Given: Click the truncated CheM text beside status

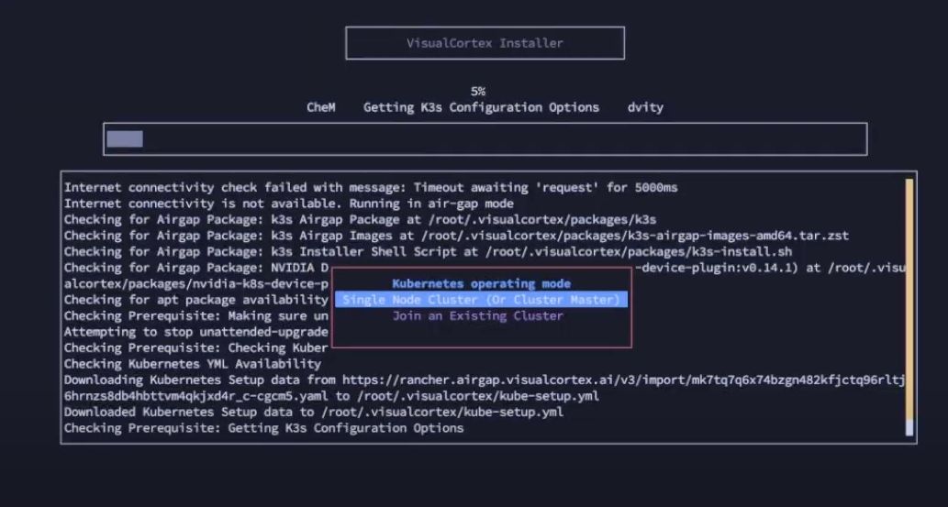Looking at the screenshot, I should coord(320,107).
